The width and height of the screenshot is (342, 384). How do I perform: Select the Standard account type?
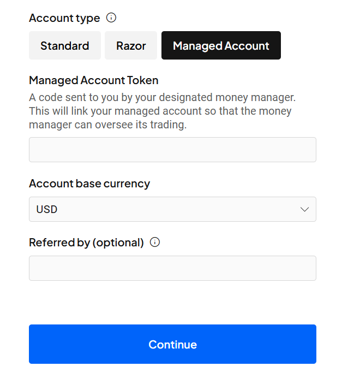[64, 46]
